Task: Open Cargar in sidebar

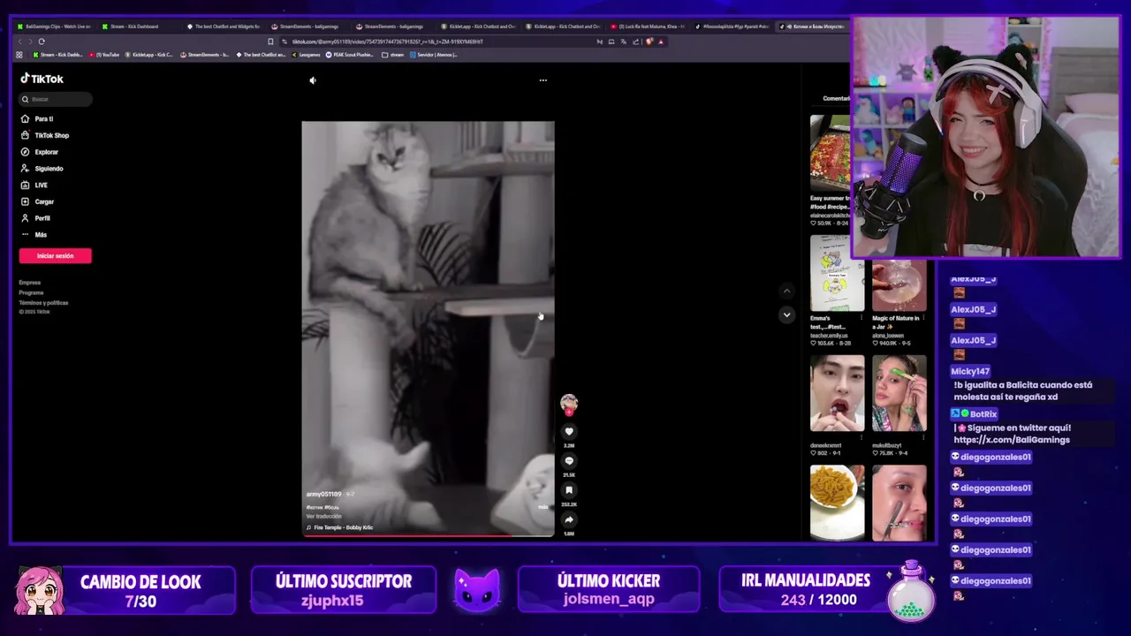Action: pyautogui.click(x=37, y=201)
